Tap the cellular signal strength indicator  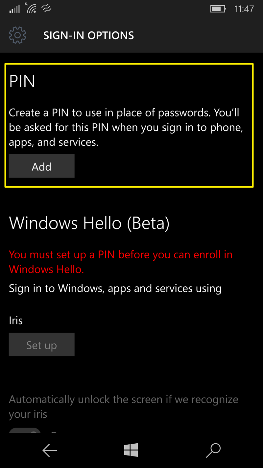[x=14, y=9]
